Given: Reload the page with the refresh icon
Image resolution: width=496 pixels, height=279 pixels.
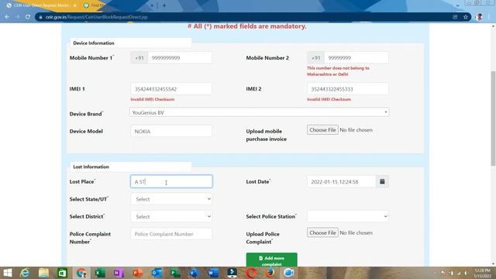Looking at the screenshot, I should tap(28, 17).
